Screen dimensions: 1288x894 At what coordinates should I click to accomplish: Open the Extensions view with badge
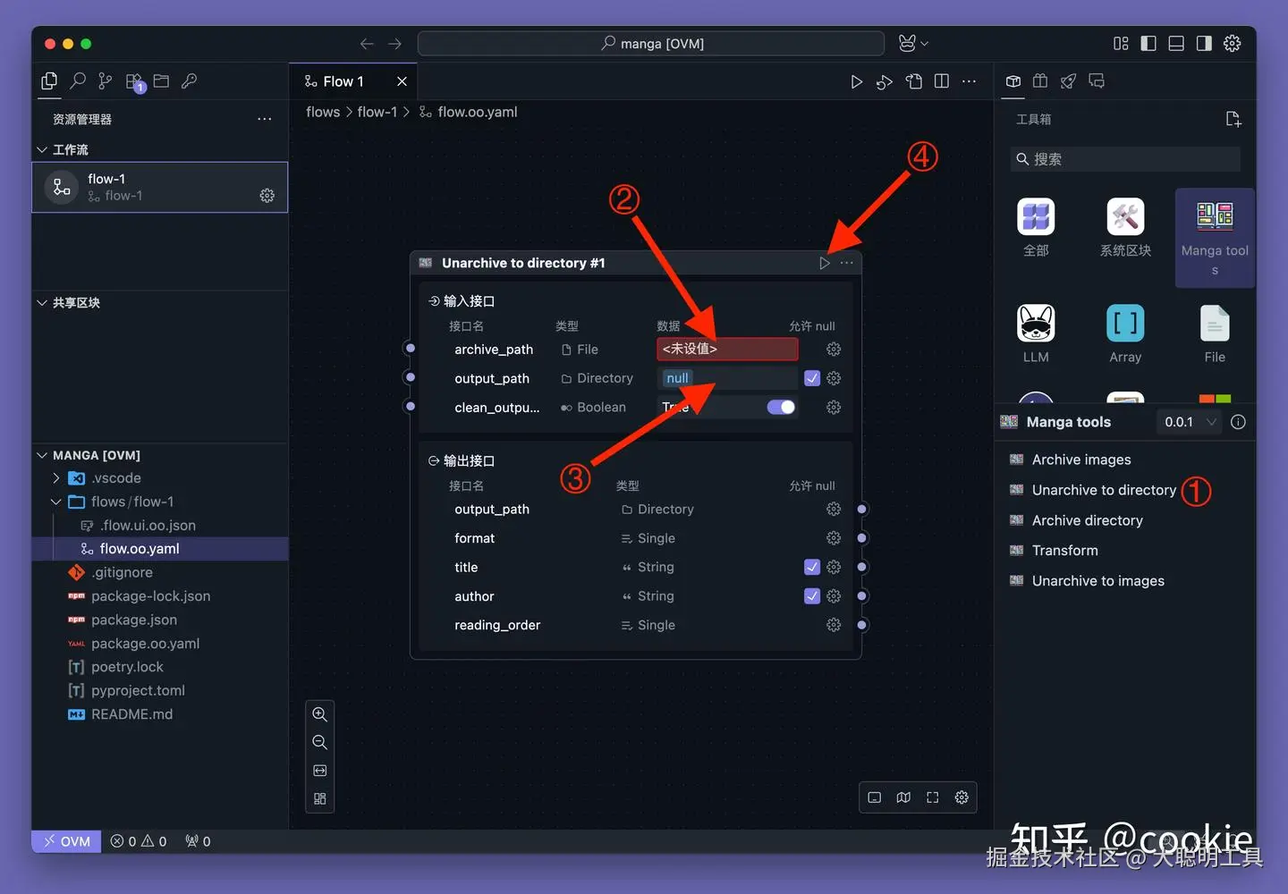[x=134, y=82]
